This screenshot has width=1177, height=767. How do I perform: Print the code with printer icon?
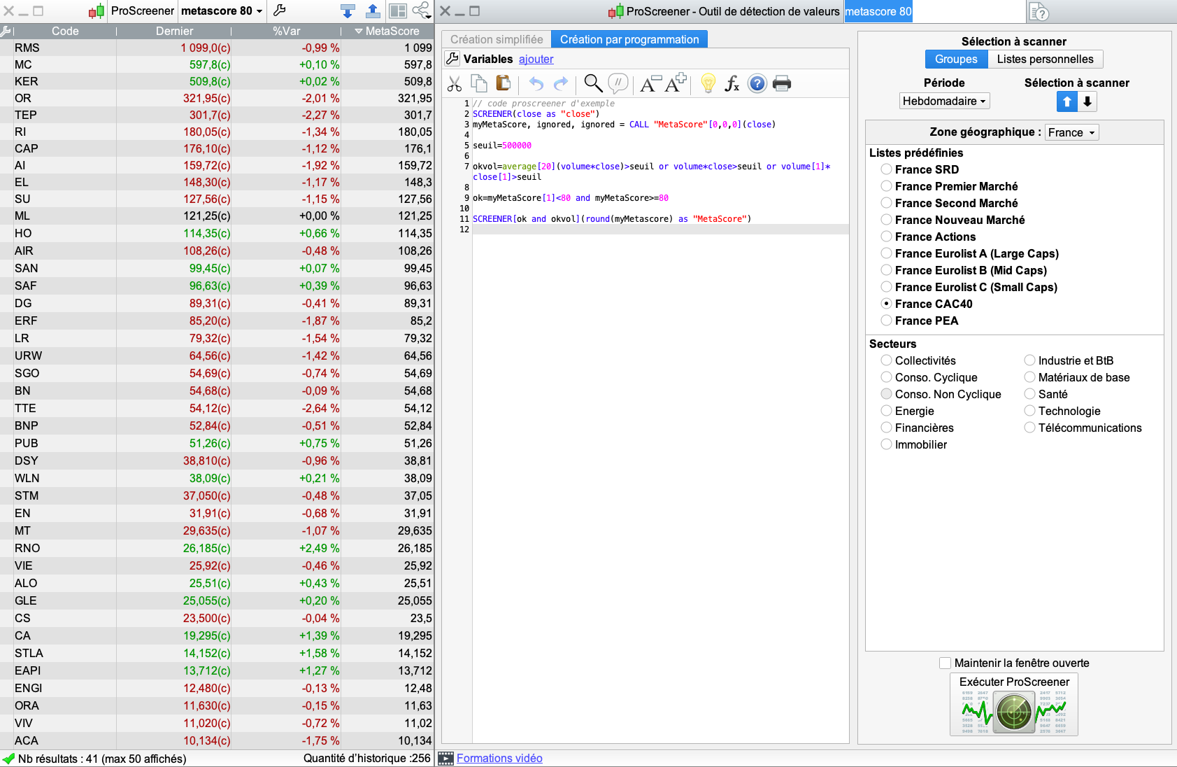(x=782, y=84)
